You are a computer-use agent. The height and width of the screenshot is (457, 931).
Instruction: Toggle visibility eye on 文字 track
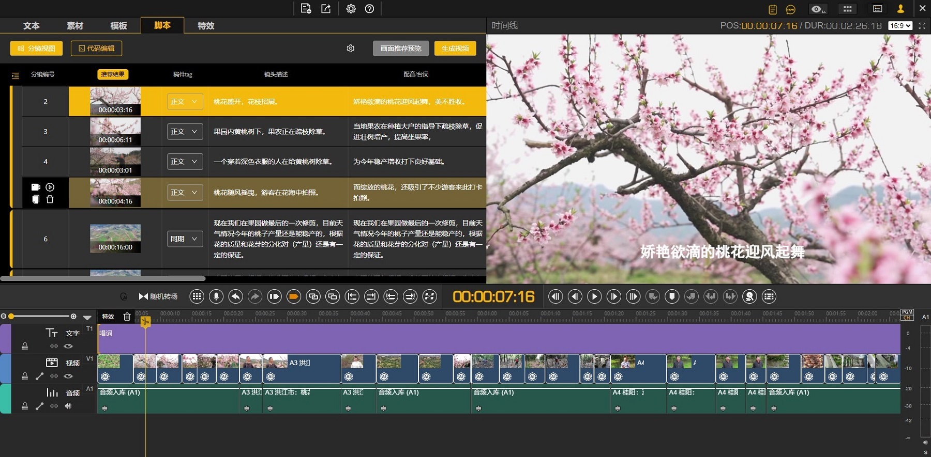(68, 346)
